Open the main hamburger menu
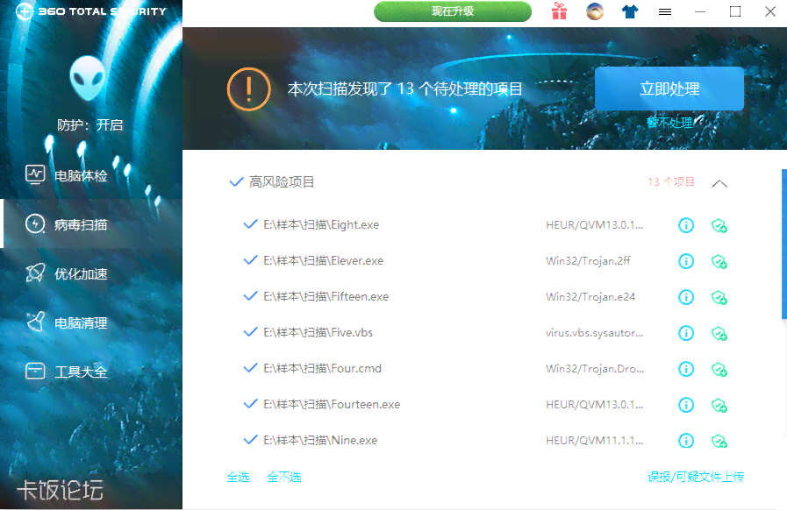This screenshot has width=787, height=510. [665, 11]
